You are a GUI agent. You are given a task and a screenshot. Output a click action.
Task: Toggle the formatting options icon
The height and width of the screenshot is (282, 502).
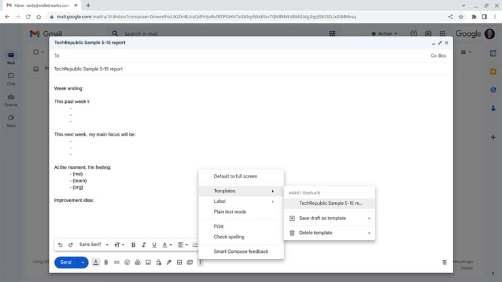pos(96,262)
